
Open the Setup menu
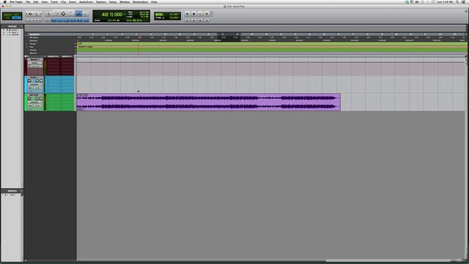click(x=112, y=1)
